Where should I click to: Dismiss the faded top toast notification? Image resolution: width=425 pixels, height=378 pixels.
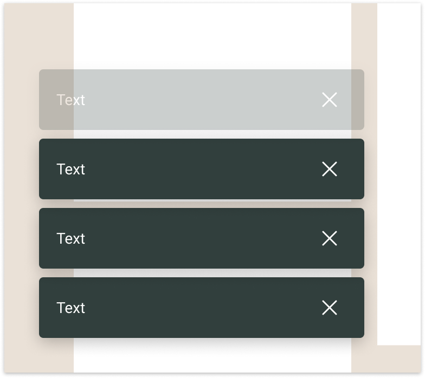330,100
